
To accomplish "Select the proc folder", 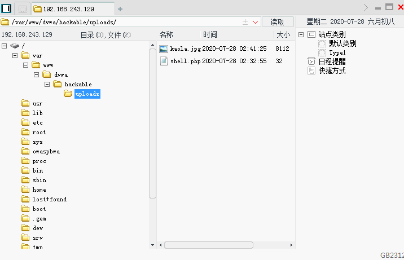I will pyautogui.click(x=39, y=161).
